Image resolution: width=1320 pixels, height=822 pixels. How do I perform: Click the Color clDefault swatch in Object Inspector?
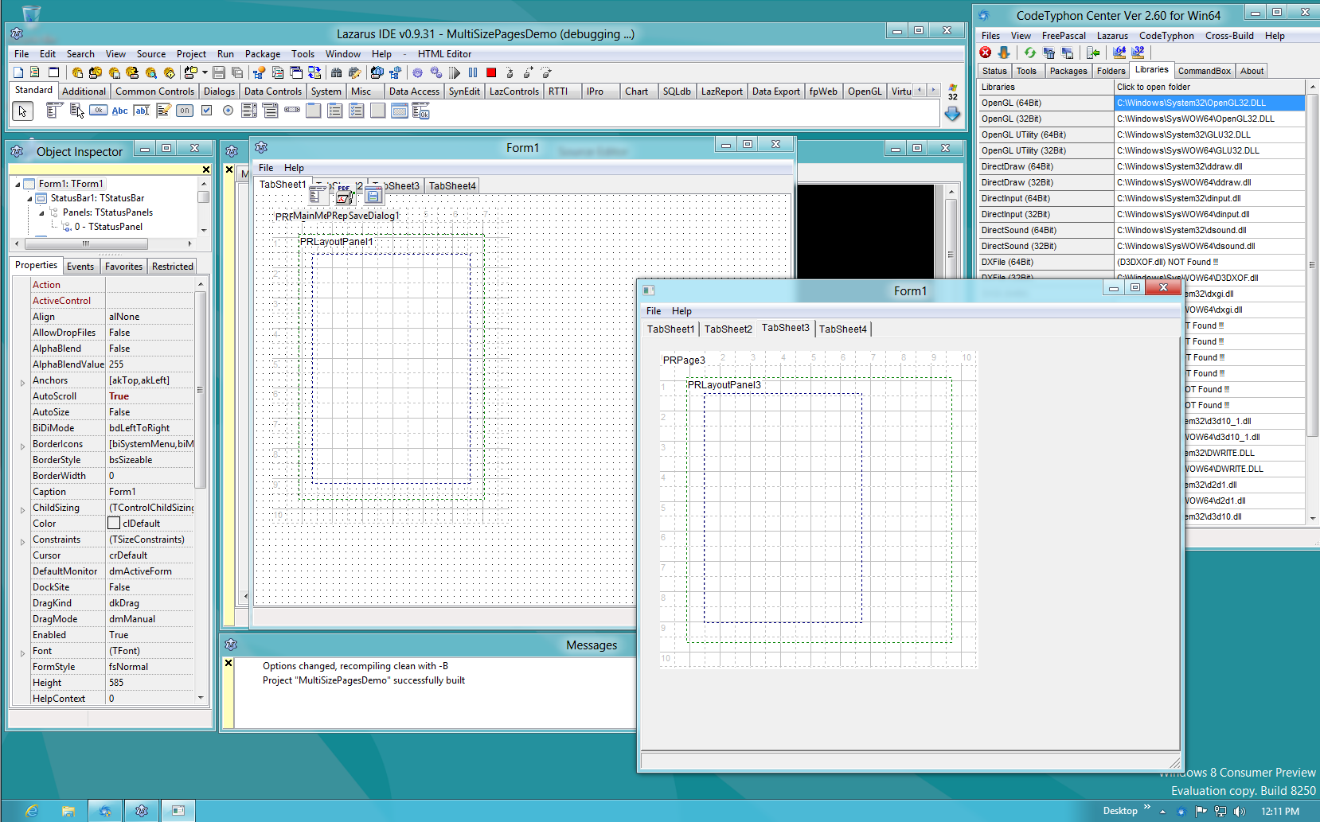[114, 524]
